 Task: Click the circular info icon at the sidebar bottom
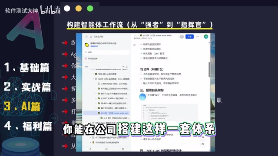(106, 149)
